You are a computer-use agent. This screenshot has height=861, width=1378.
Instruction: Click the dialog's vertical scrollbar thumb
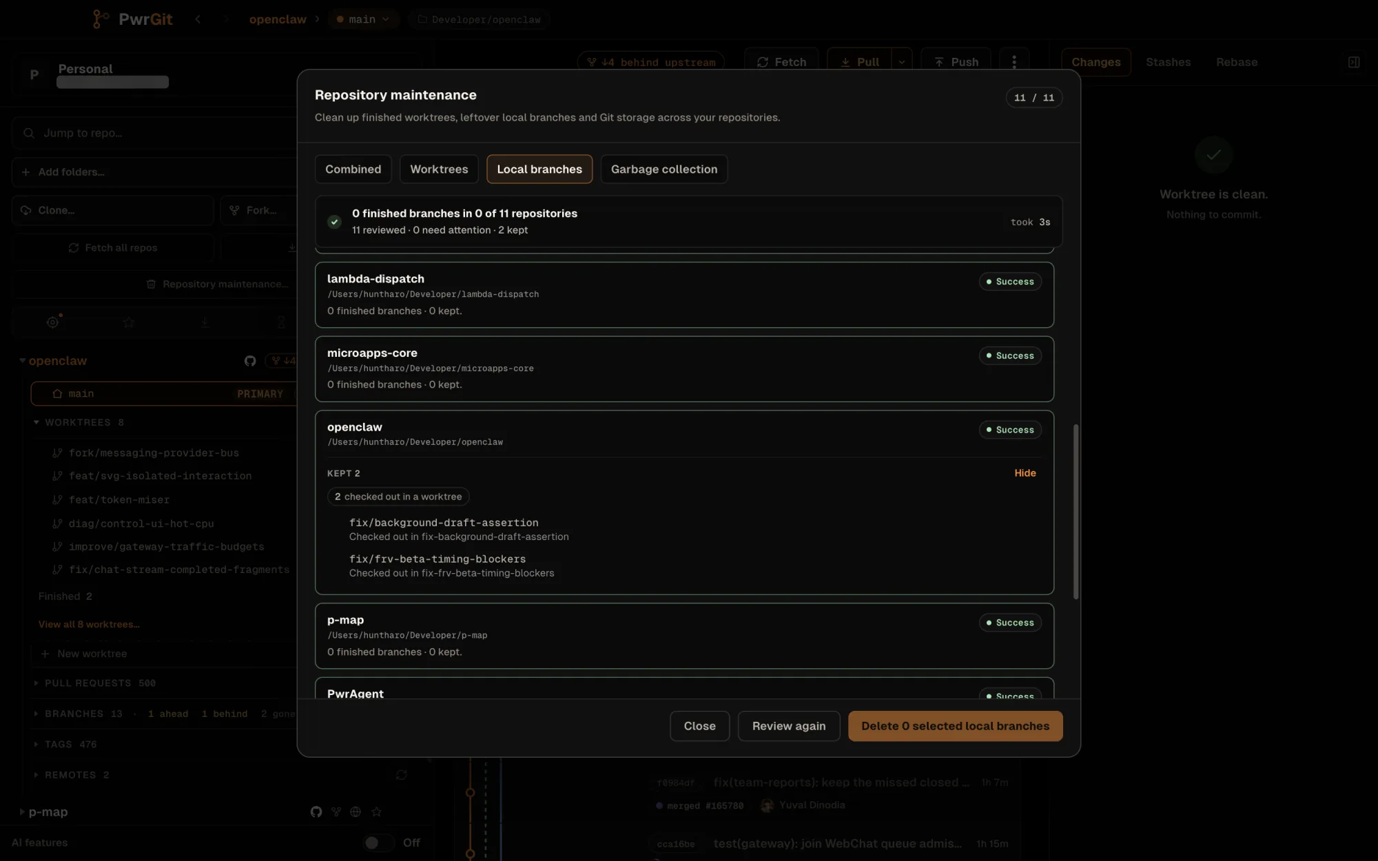(x=1076, y=512)
